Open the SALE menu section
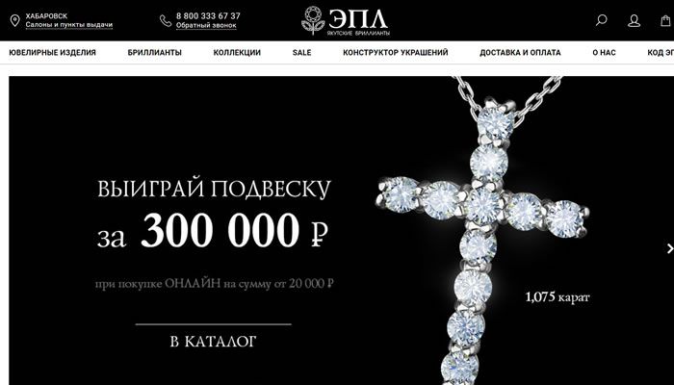Screen dimensions: 674x385 pos(301,52)
